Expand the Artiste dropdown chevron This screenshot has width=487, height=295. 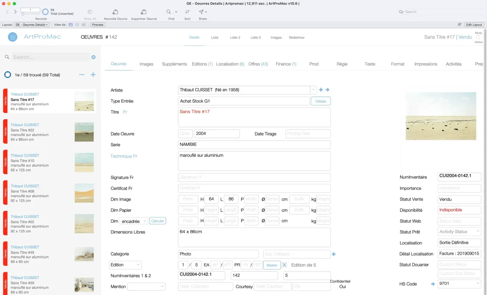pyautogui.click(x=313, y=90)
